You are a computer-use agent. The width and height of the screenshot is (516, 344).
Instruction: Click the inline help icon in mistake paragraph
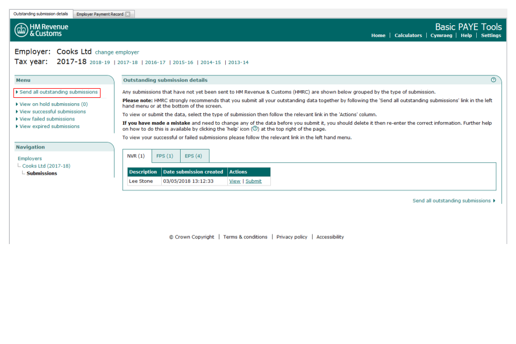click(x=255, y=128)
